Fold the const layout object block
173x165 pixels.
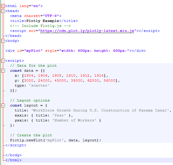click(x=3, y=105)
